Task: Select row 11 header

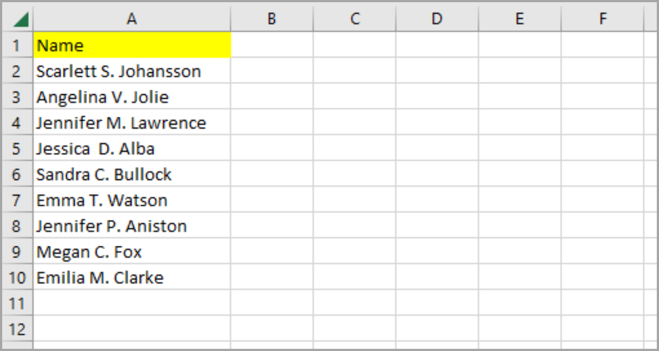Action: click(17, 304)
